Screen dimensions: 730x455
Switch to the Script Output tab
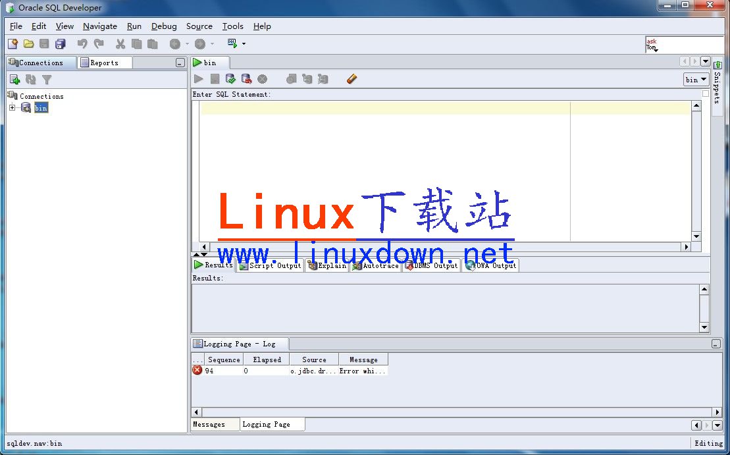tap(270, 265)
